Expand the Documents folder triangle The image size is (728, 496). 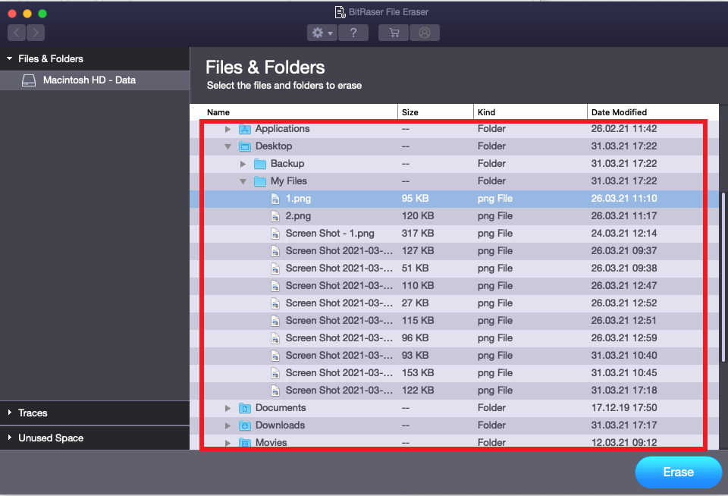(x=228, y=408)
